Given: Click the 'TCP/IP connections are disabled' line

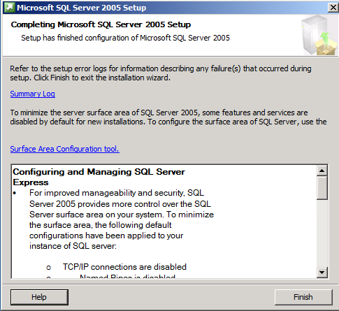Looking at the screenshot, I should 124,267.
